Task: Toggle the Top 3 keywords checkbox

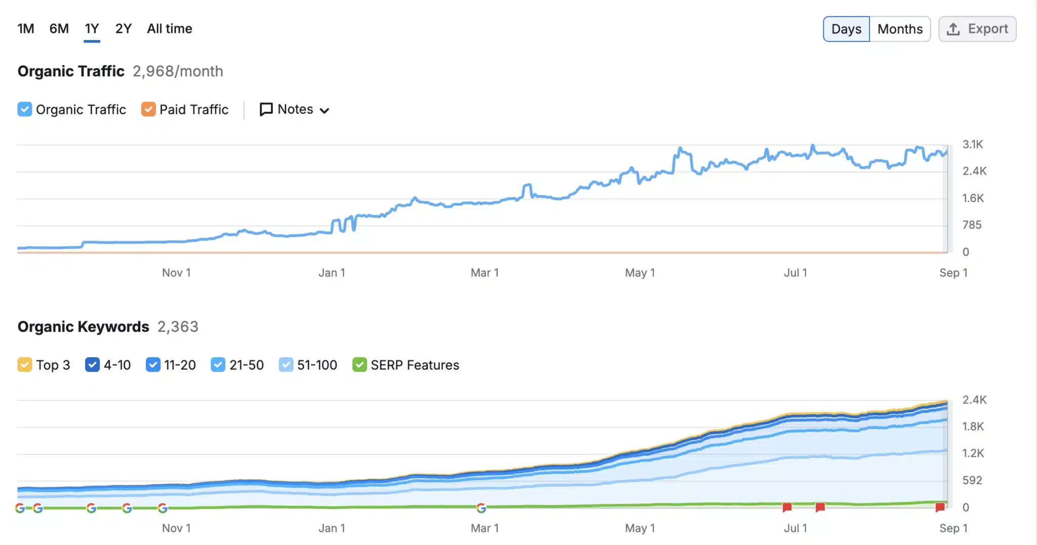Action: (24, 365)
